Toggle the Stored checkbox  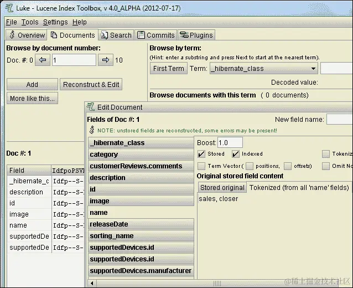click(201, 154)
